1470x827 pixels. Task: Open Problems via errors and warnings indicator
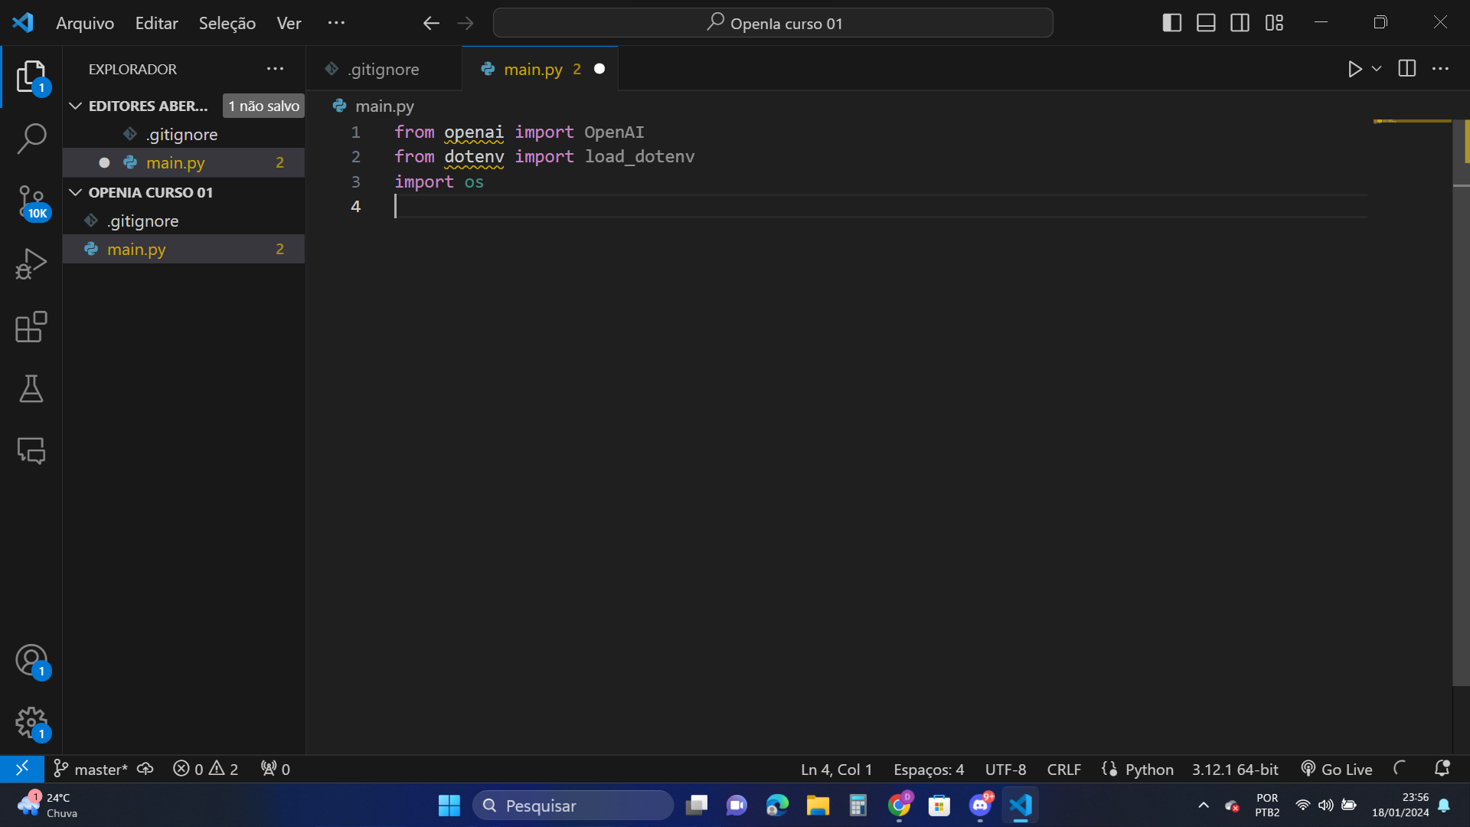(205, 769)
